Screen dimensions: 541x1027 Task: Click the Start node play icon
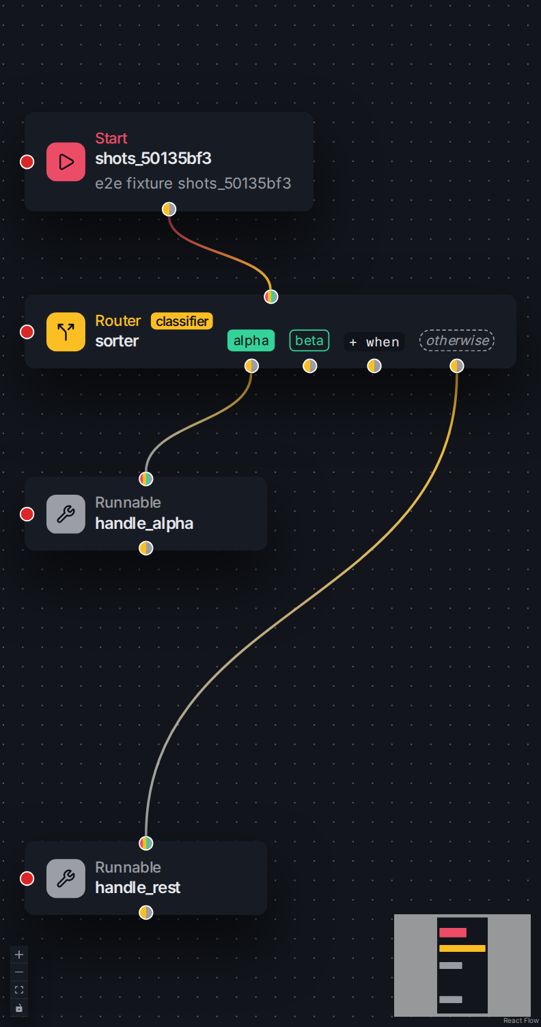point(66,162)
